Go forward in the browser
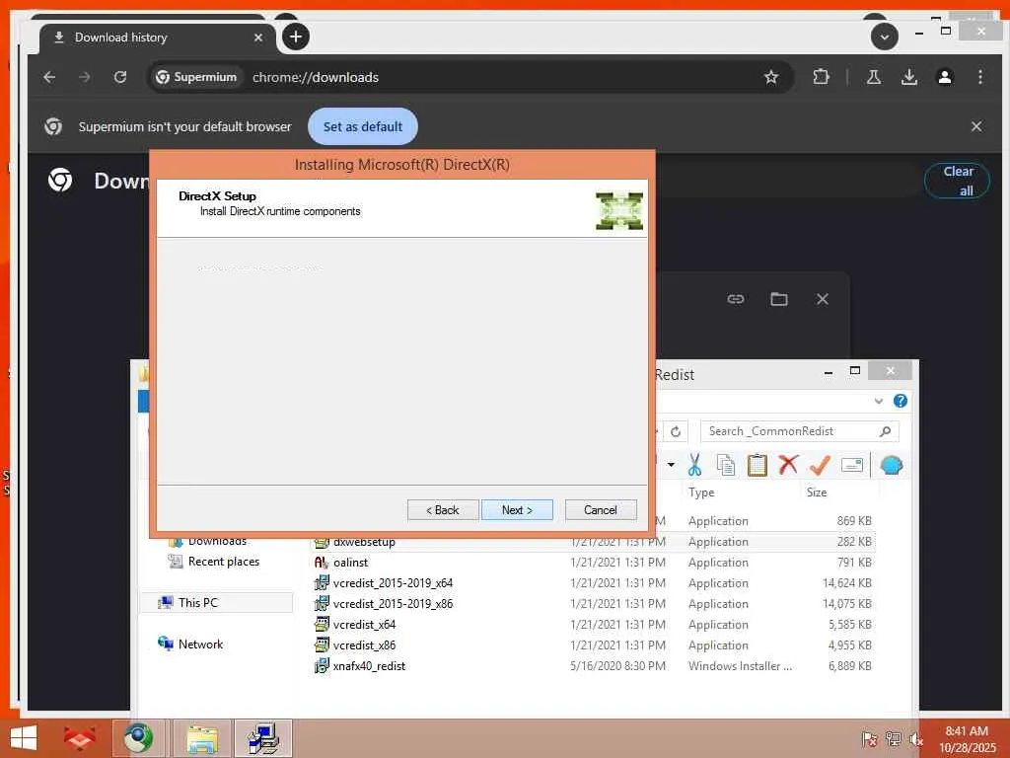 (x=85, y=77)
